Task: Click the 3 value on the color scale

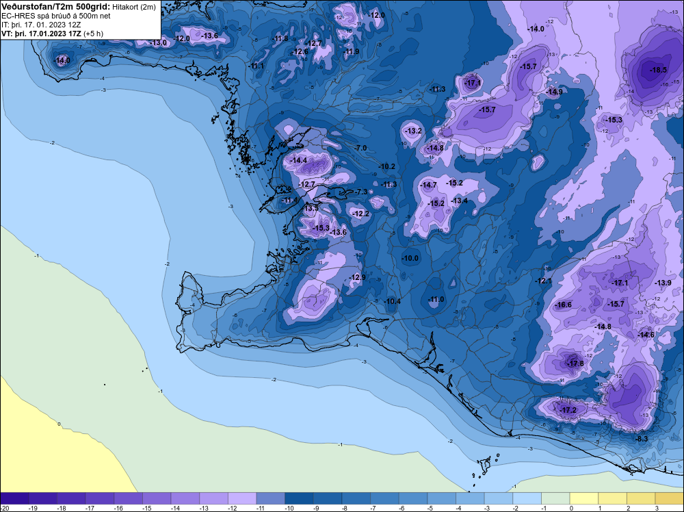Action: click(x=657, y=508)
